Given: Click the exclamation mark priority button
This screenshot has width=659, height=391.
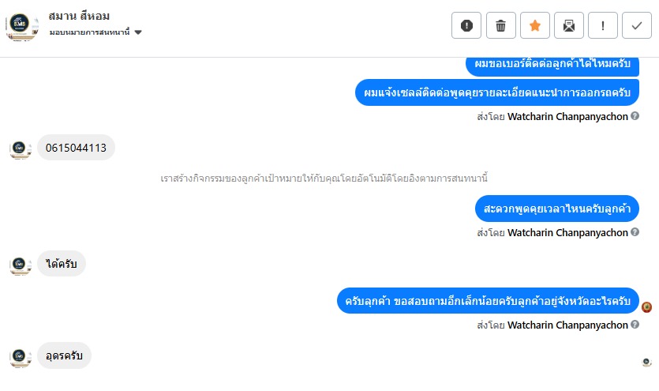Looking at the screenshot, I should click(603, 26).
